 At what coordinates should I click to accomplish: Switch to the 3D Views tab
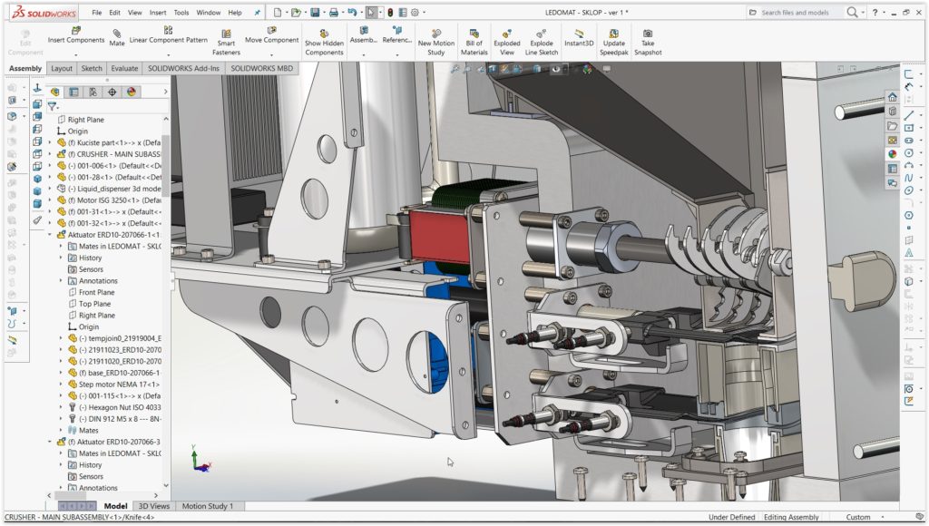(153, 506)
